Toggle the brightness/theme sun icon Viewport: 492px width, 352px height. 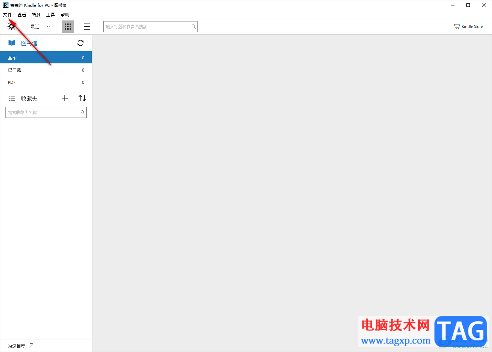click(x=12, y=26)
